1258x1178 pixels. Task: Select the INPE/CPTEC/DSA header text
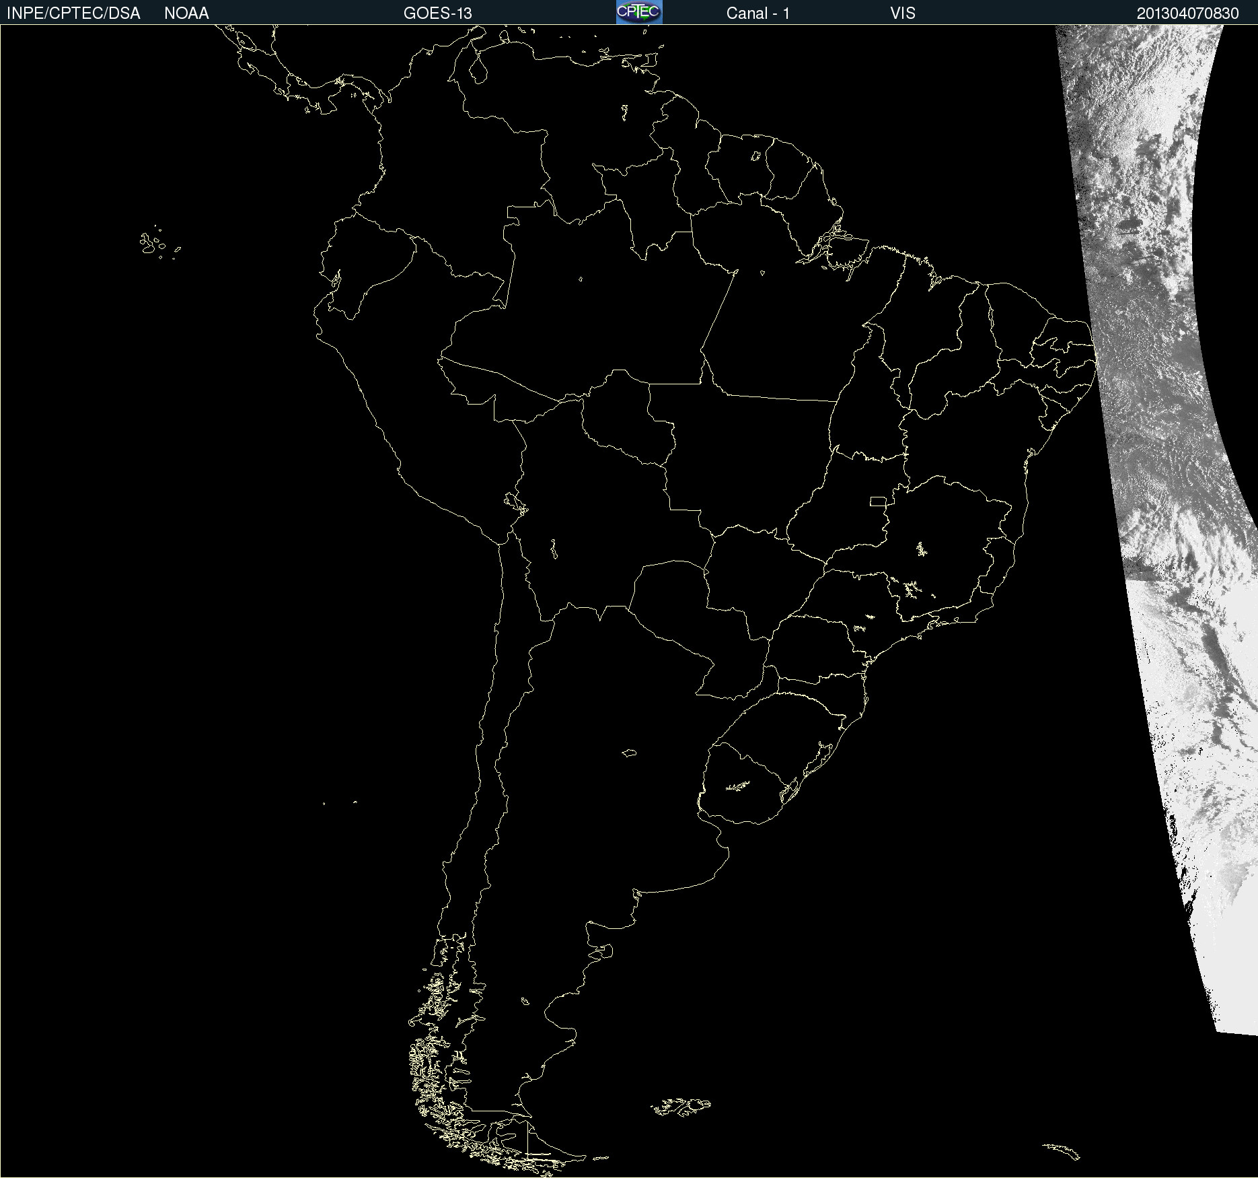(73, 13)
